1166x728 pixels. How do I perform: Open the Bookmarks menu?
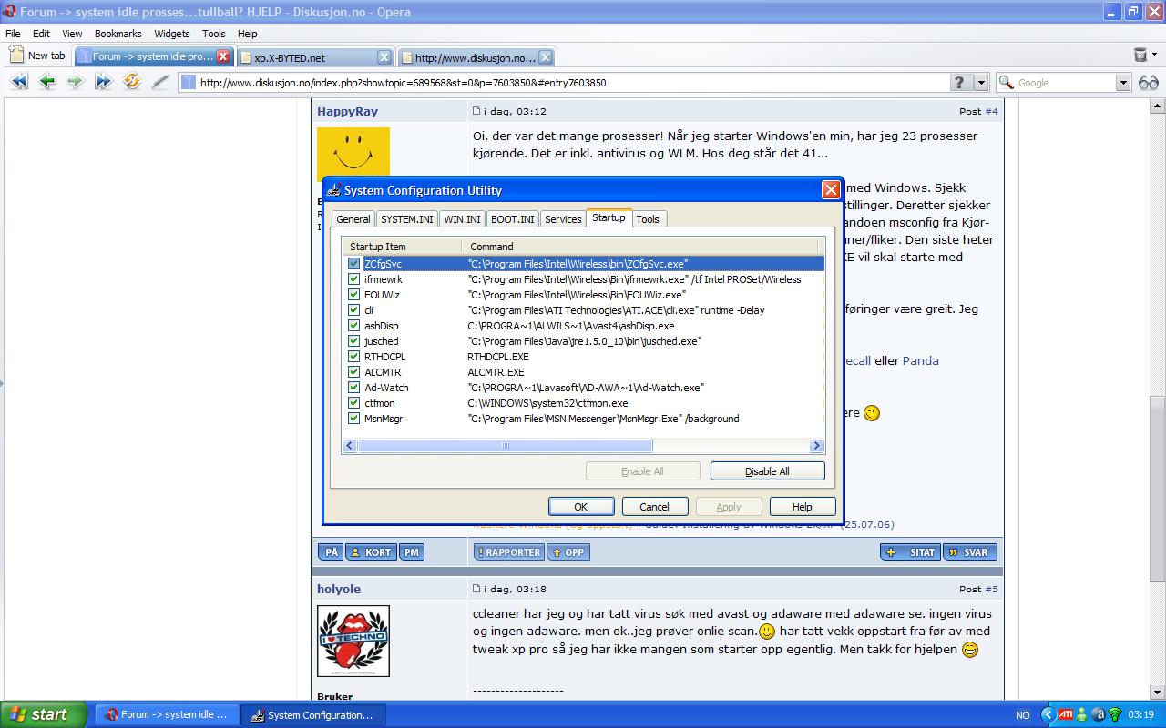coord(118,34)
